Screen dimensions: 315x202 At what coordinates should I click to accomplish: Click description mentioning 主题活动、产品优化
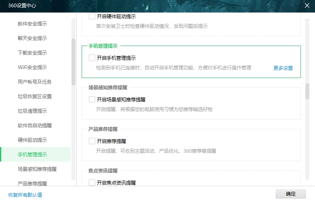[x=156, y=151]
